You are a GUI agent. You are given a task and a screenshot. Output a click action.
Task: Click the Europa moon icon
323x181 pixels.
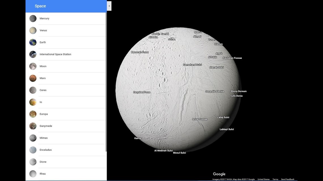33,114
